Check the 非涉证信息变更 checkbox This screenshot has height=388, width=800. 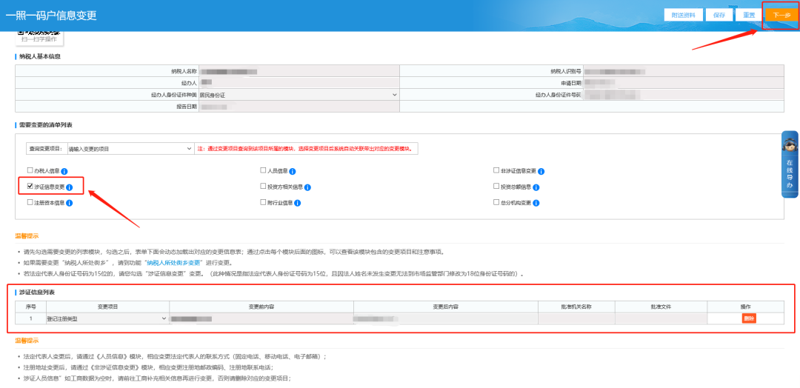(496, 170)
